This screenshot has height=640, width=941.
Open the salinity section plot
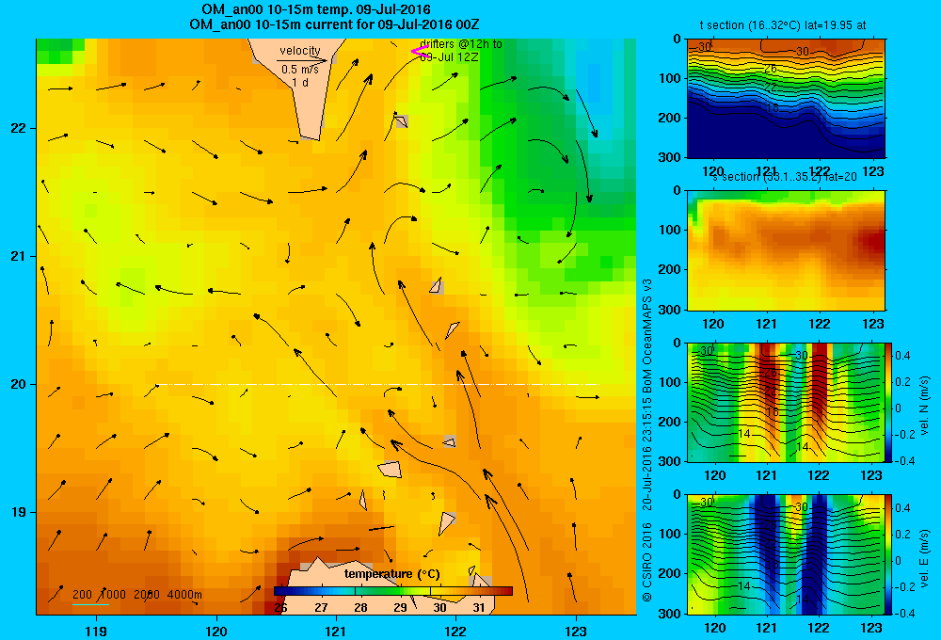(x=786, y=249)
